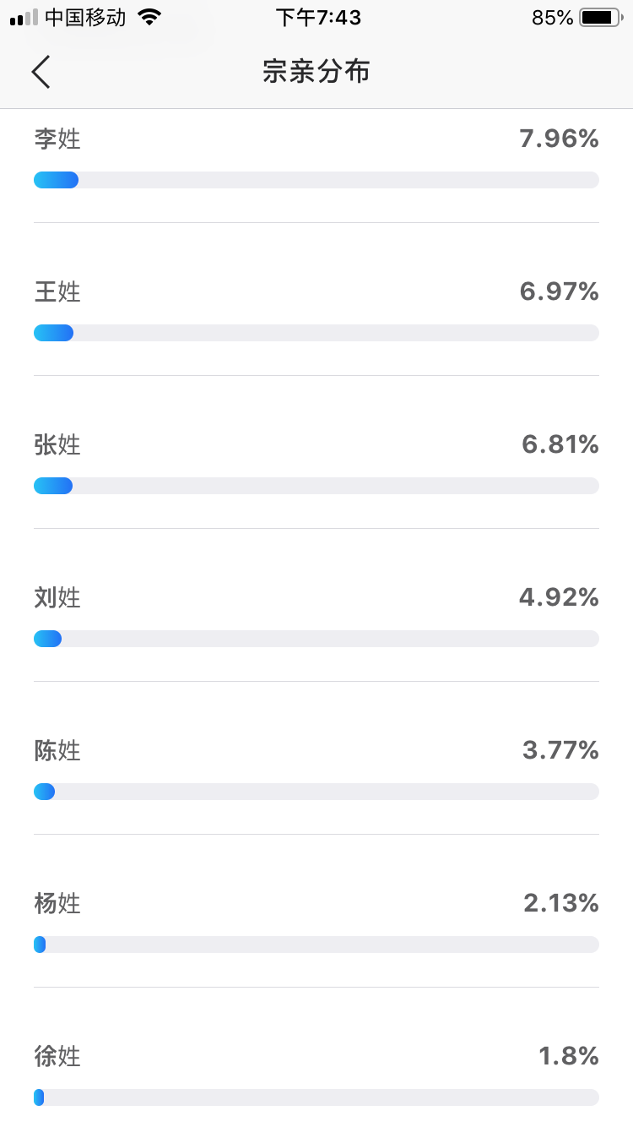Screen dimensions: 633x1127
Task: Click the 宗亲分布 page title
Action: click(316, 72)
